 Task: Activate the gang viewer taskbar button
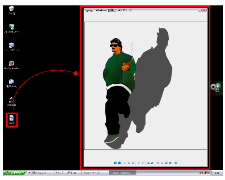(x=123, y=173)
